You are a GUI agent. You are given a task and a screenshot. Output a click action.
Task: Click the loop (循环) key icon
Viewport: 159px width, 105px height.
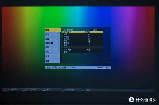(44, 90)
